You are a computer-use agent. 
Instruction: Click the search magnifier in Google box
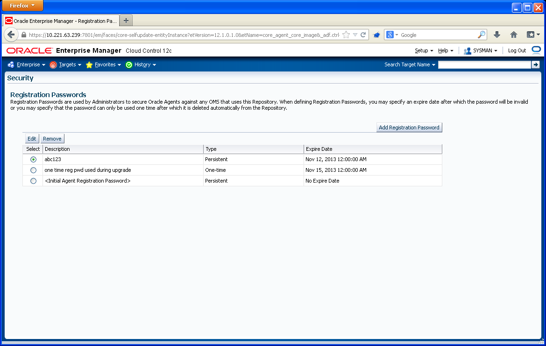click(x=481, y=35)
